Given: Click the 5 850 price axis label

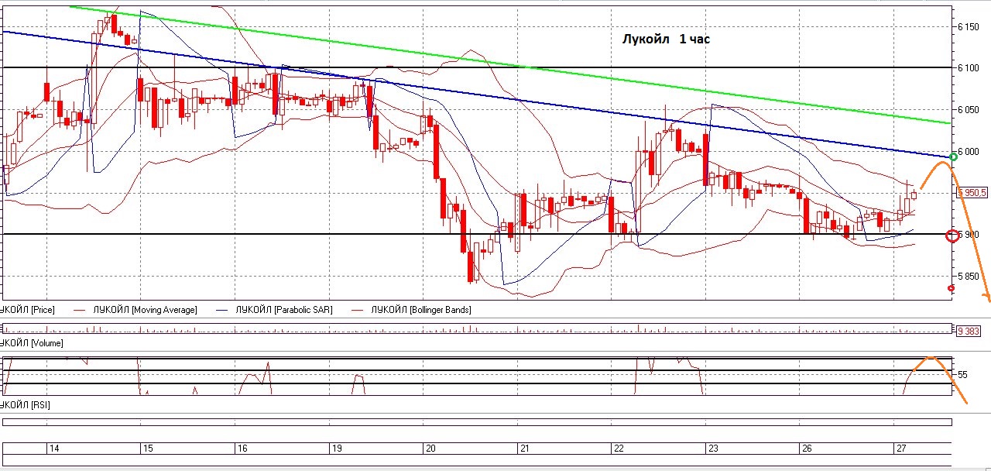Looking at the screenshot, I should [x=969, y=276].
